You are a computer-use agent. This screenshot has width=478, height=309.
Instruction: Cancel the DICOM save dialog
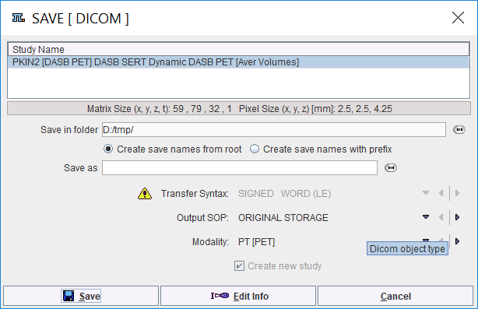click(x=395, y=296)
